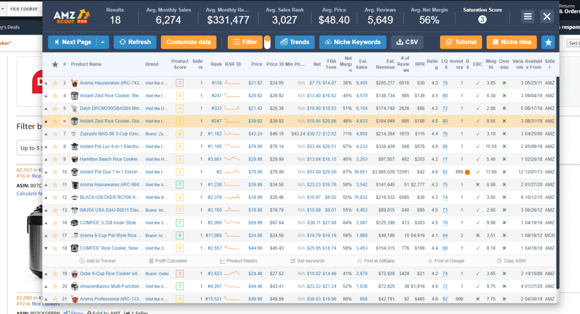Viewport: 580px width, 314px height.
Task: Click rank #2 of Instant Pot Duo row
Action: pyautogui.click(x=219, y=172)
